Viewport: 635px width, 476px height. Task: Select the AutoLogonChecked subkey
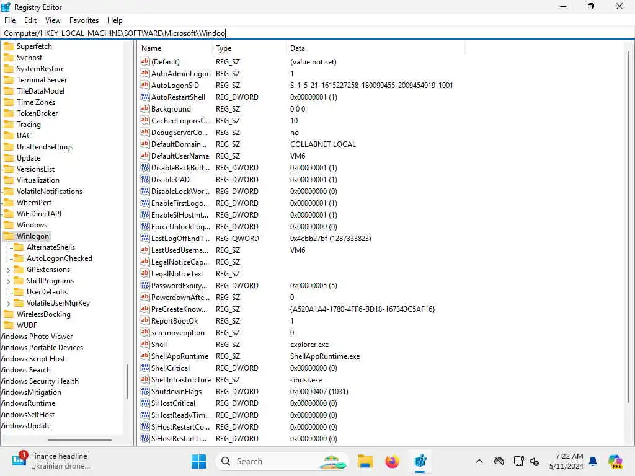[59, 258]
